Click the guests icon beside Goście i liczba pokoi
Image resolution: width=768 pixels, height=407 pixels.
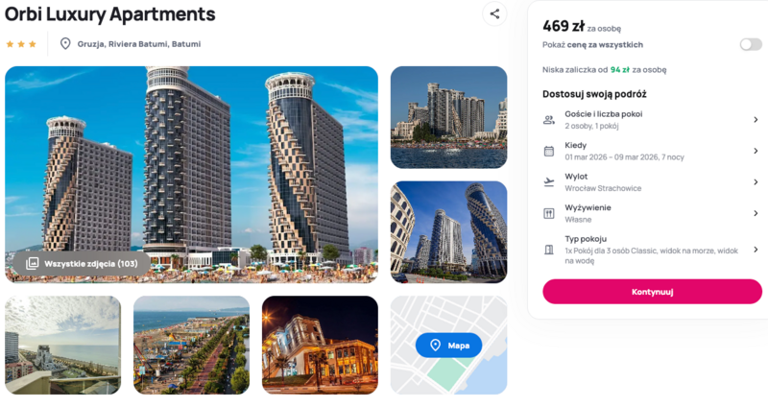click(549, 120)
